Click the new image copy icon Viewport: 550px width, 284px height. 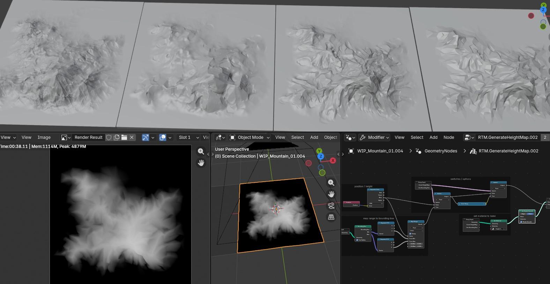tap(117, 137)
